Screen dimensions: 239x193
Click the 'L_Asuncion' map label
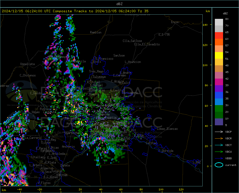point(133,62)
